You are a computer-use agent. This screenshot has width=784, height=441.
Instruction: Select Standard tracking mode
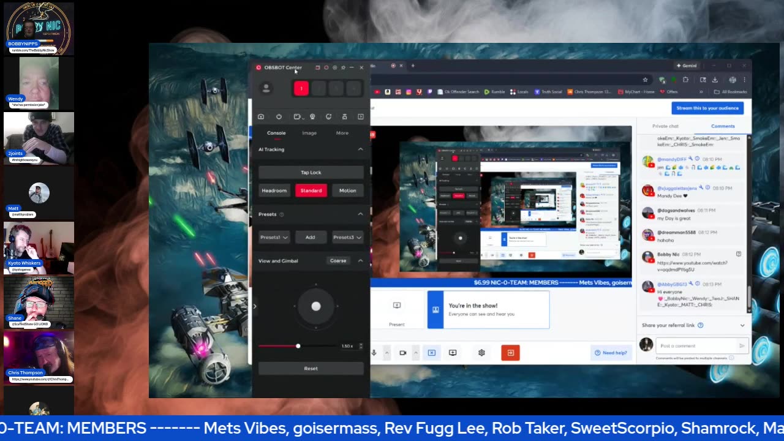coord(311,190)
